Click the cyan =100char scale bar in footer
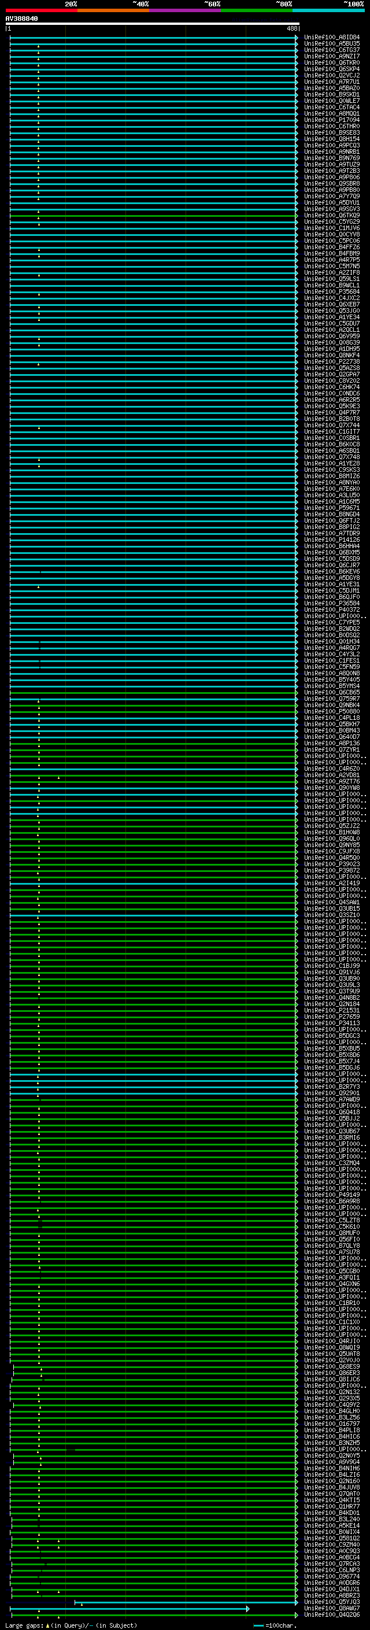Screen dimensions: 370x1630 (x=258, y=1625)
